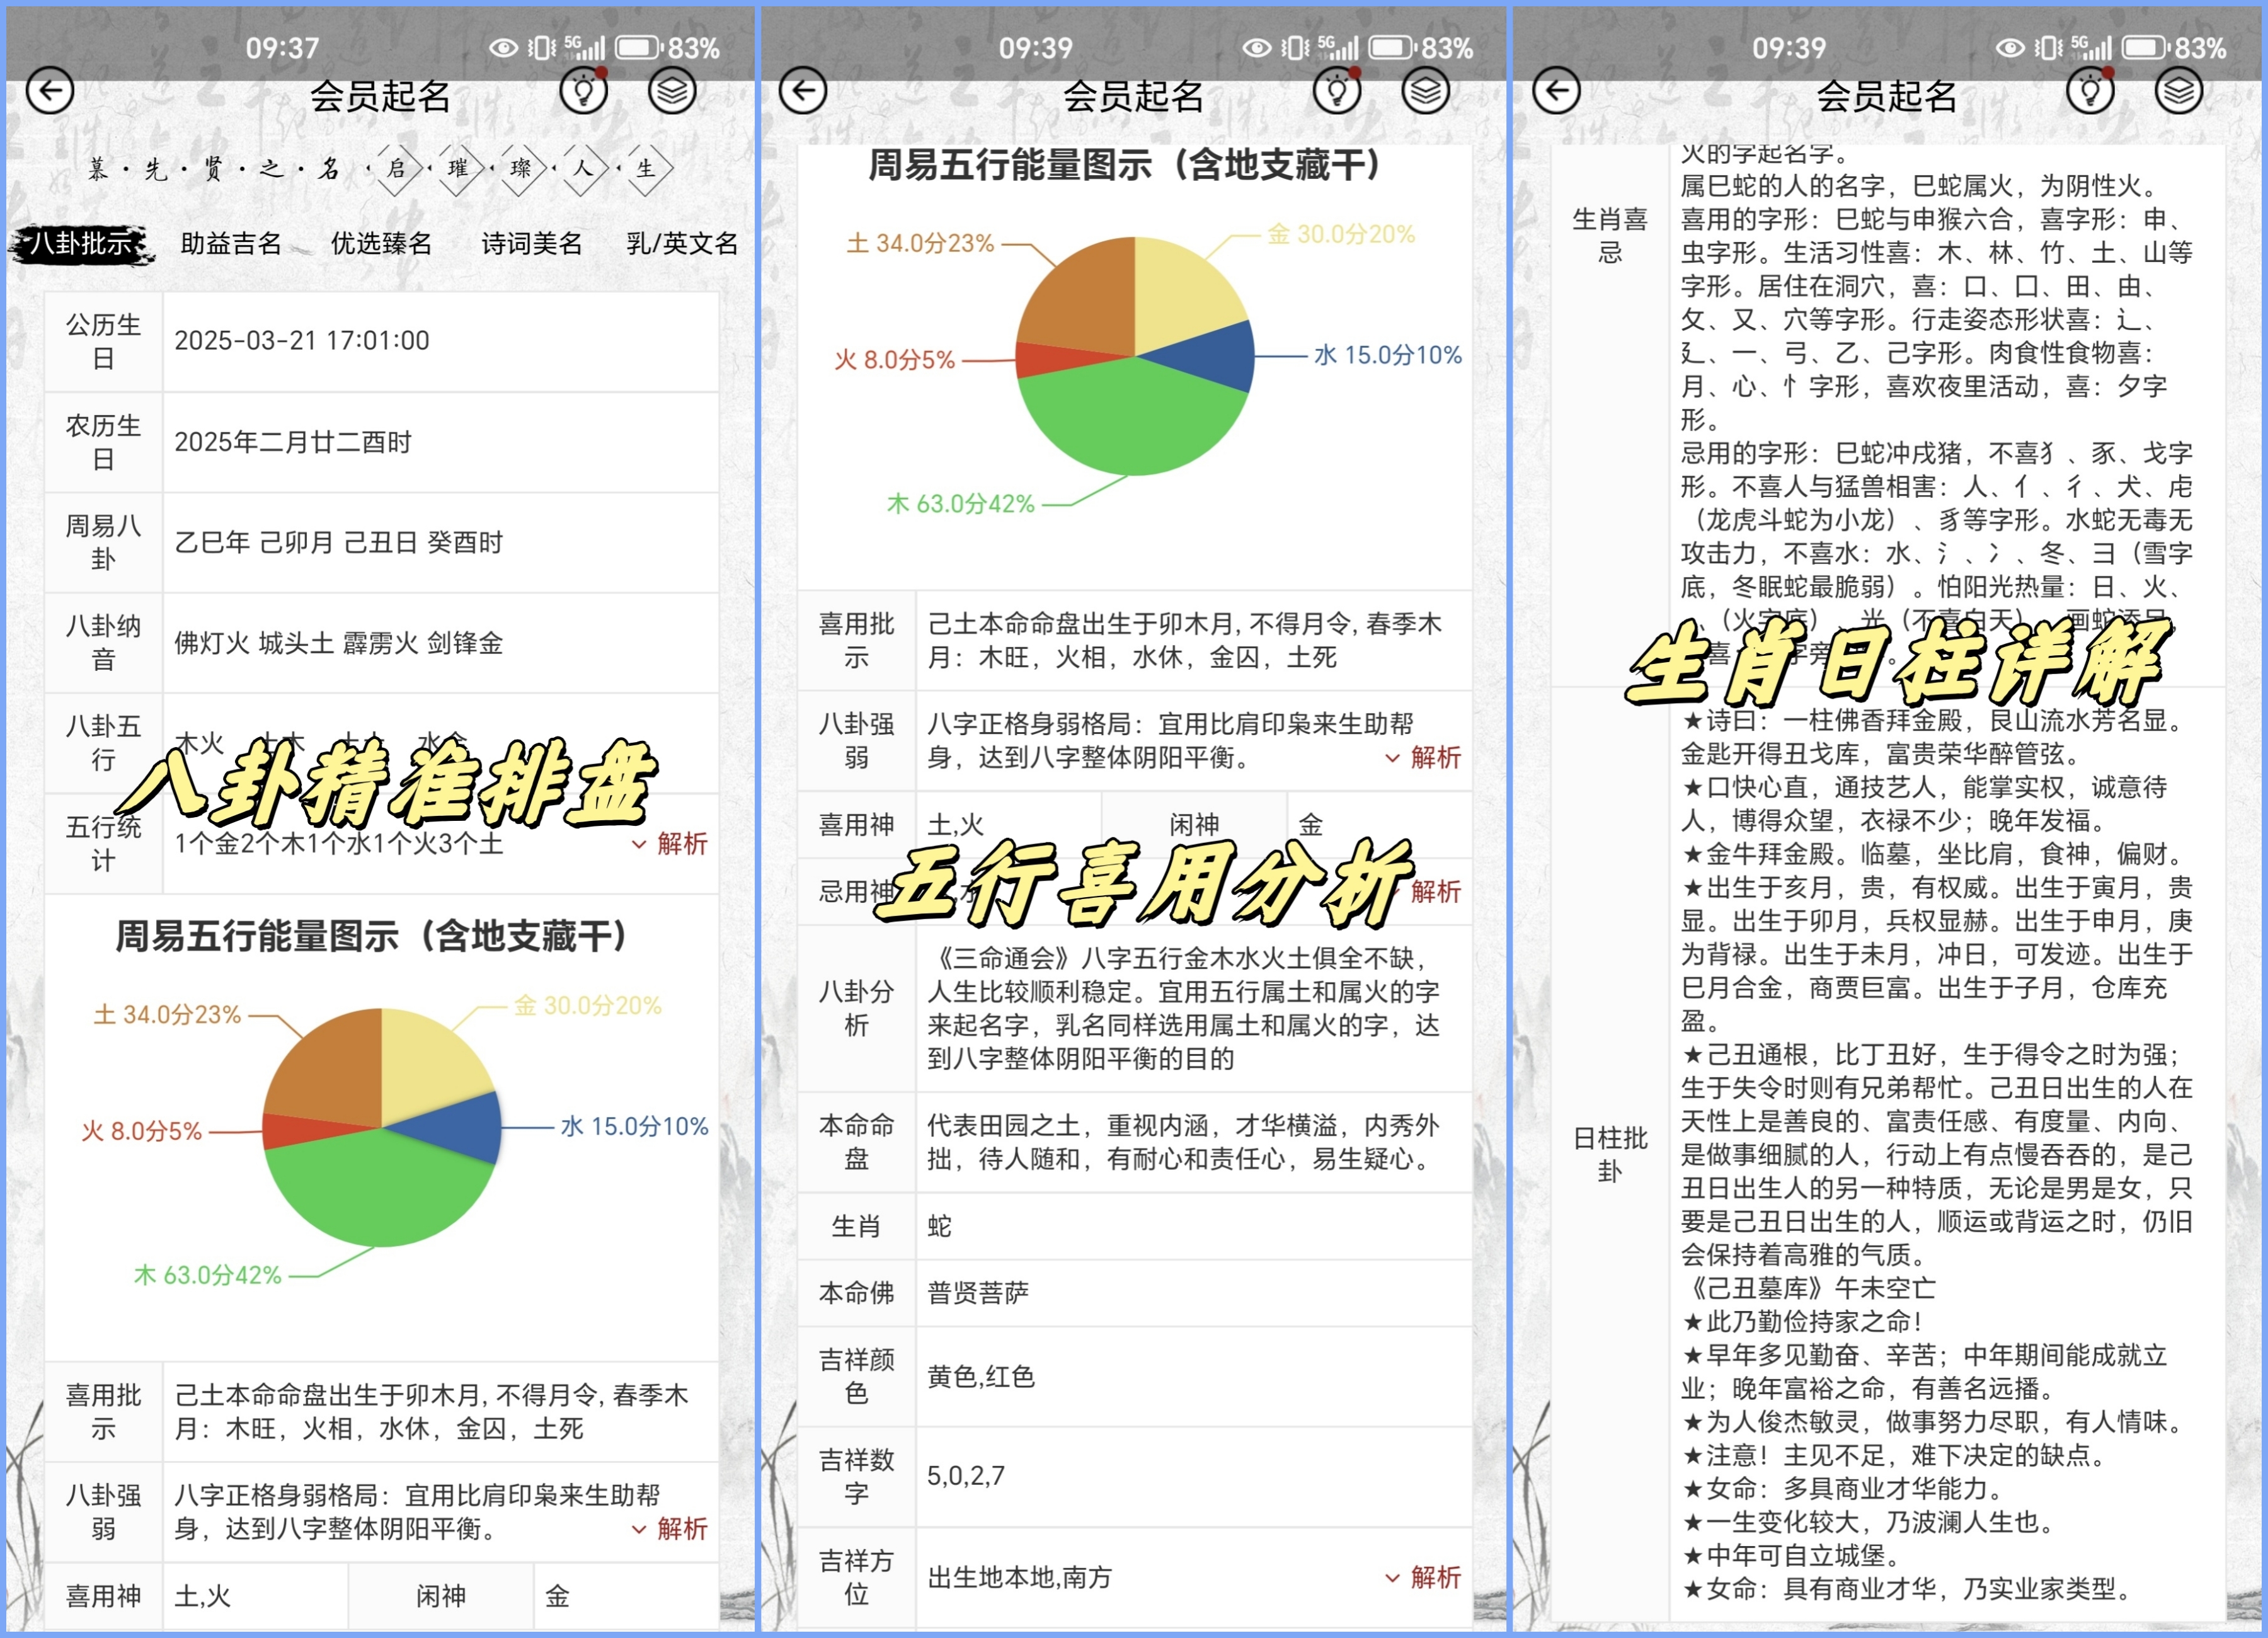Open layers stack icon on right screen
This screenshot has width=2268, height=1638.
tap(2179, 91)
